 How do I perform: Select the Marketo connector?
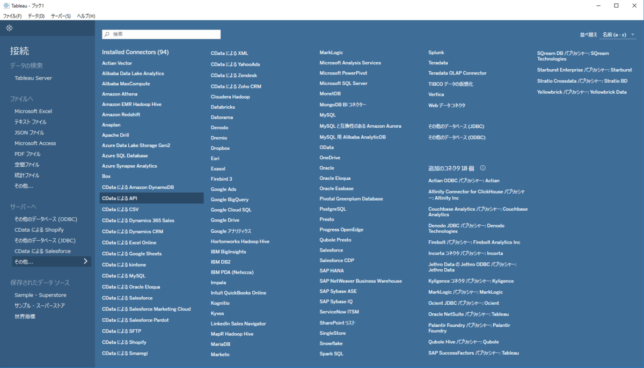point(220,354)
